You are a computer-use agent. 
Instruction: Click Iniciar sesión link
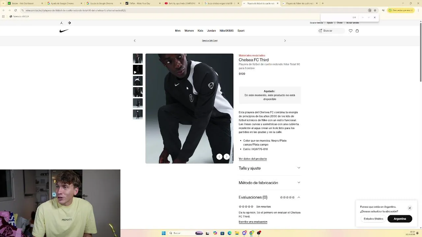352,23
